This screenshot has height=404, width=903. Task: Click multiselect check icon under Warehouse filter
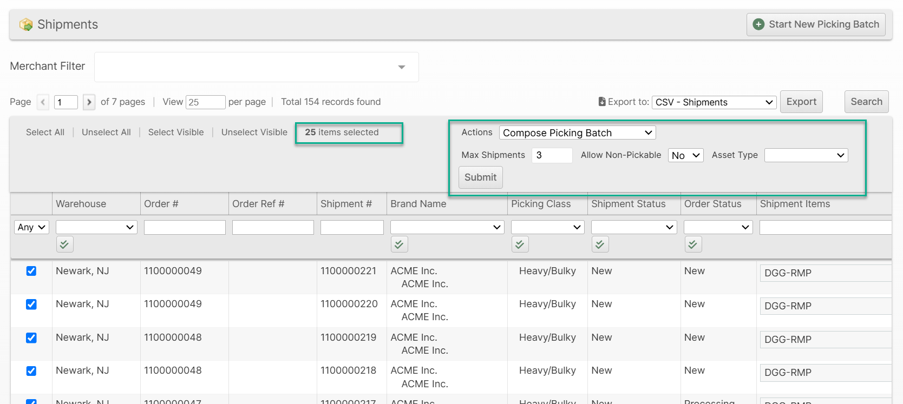coord(64,244)
